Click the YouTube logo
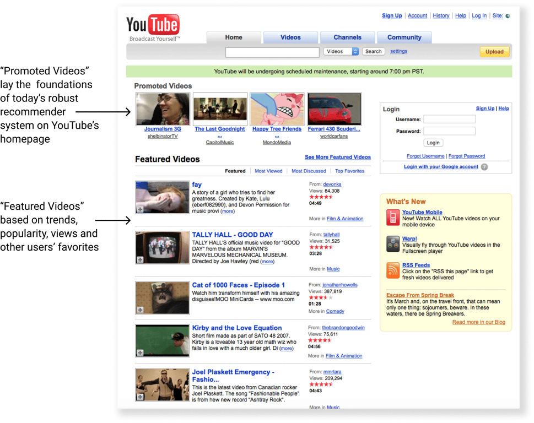Viewport: 534px width, 423px height. tap(153, 28)
